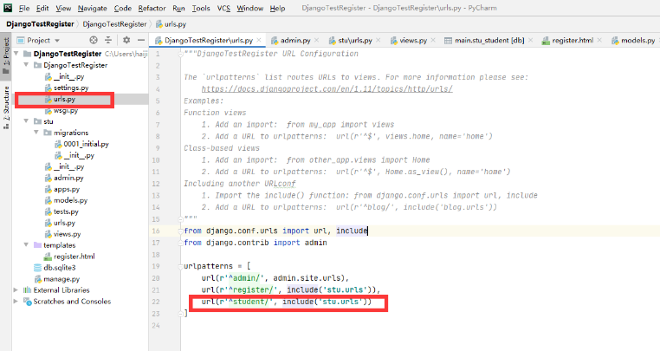Viewport: 660px width, 351px height.
Task: Click line number 22 in gutter
Action: click(156, 302)
